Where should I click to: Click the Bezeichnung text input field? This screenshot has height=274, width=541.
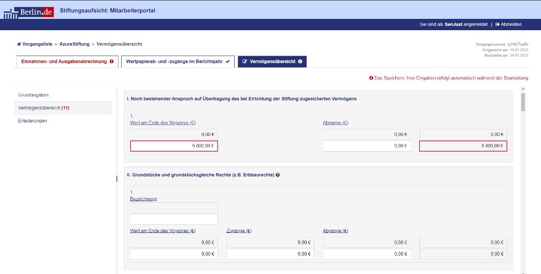click(x=174, y=219)
